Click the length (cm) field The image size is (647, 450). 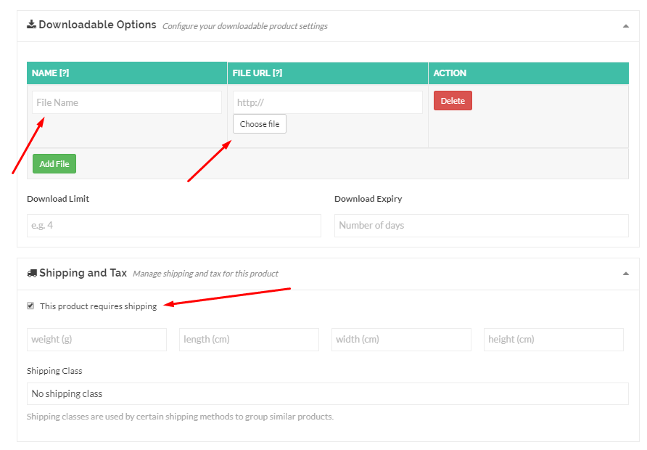coord(250,340)
